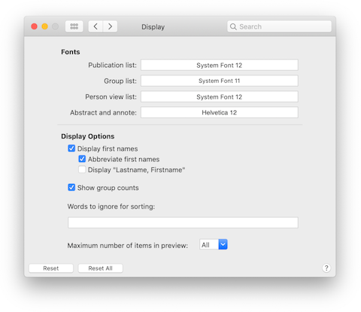Click the magnifying glass search icon
361x312 pixels.
(233, 26)
